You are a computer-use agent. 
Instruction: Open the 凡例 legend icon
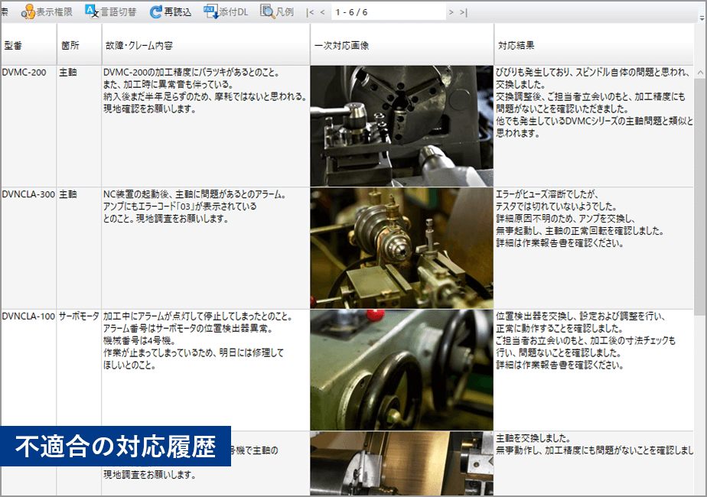tap(268, 11)
